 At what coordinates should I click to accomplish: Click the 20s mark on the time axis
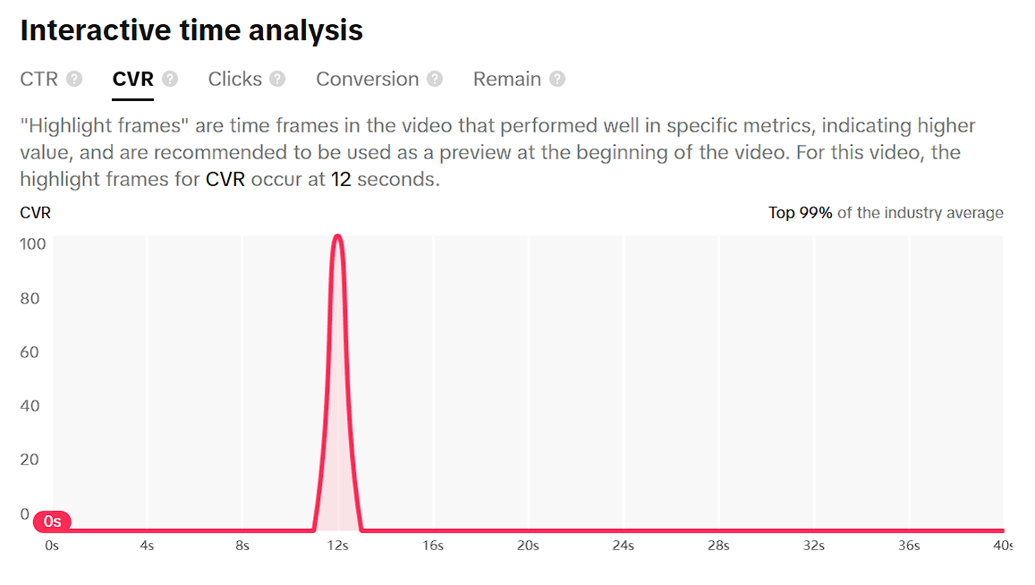tap(528, 546)
